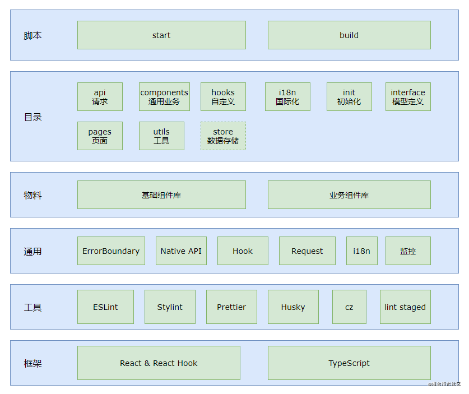Click the cz tool box
Screen dimensions: 469x394
coord(349,307)
